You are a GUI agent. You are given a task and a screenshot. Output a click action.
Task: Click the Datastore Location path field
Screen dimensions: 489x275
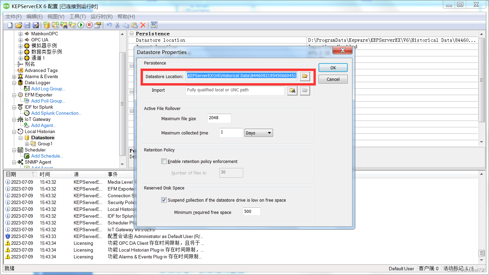click(242, 76)
